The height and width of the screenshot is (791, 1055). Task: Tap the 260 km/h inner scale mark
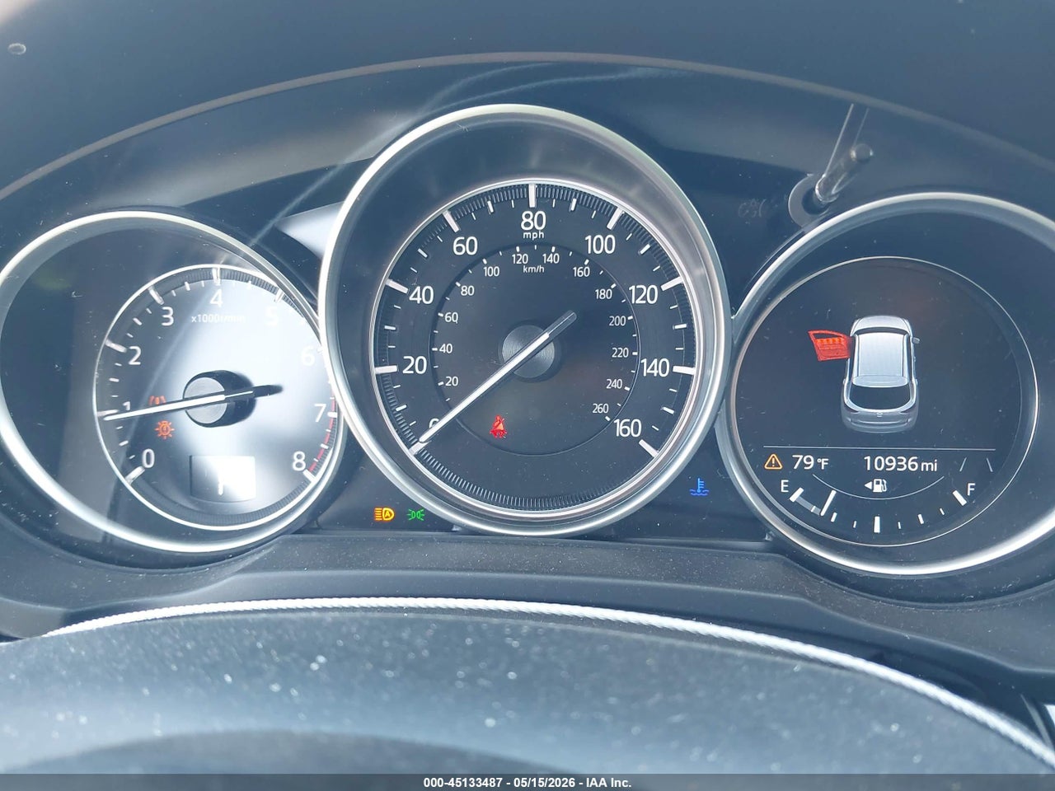[599, 410]
